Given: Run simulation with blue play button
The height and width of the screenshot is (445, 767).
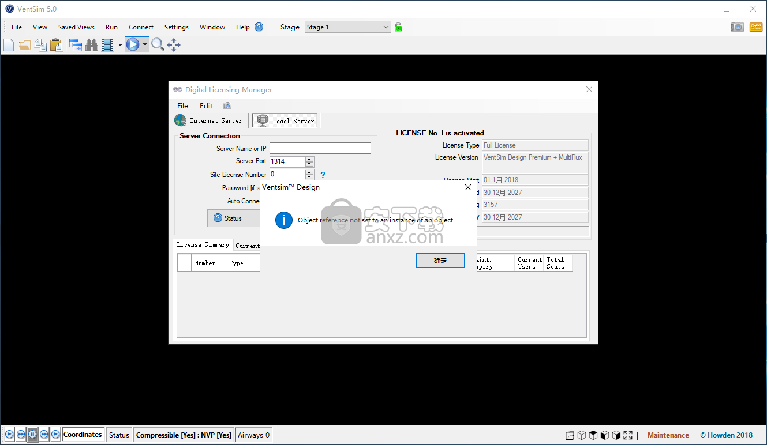Looking at the screenshot, I should 133,44.
